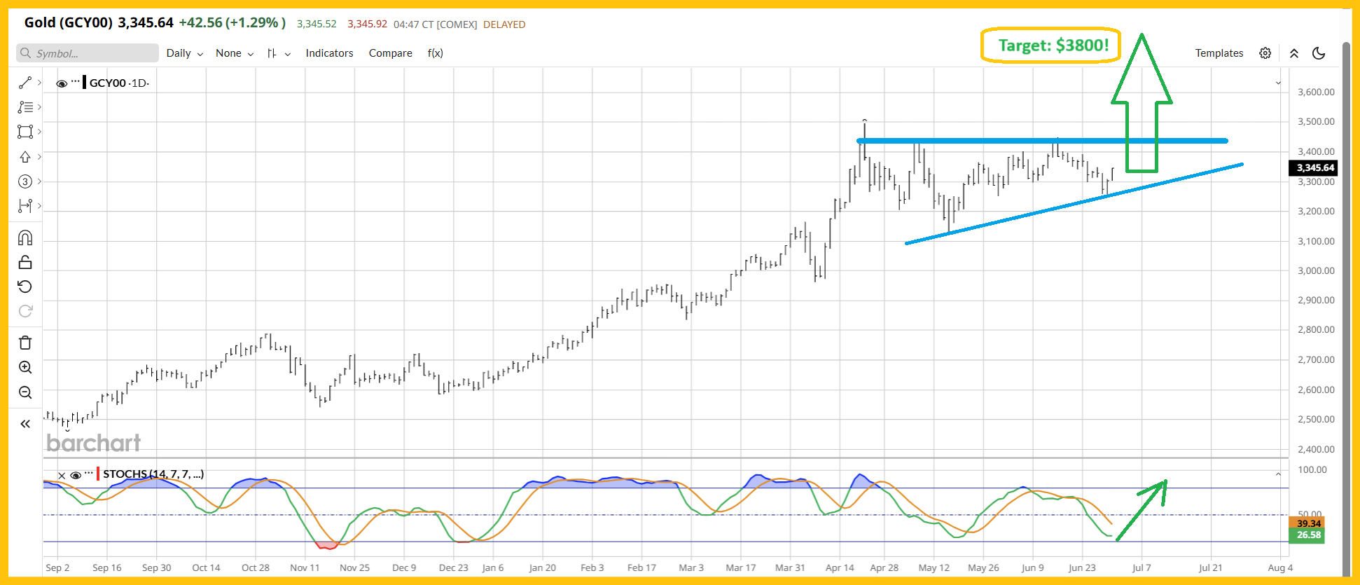Select the circled number 3 wave tool
1360x585 pixels.
point(25,181)
